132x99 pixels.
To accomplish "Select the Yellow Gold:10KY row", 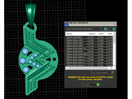I will [x=89, y=40].
